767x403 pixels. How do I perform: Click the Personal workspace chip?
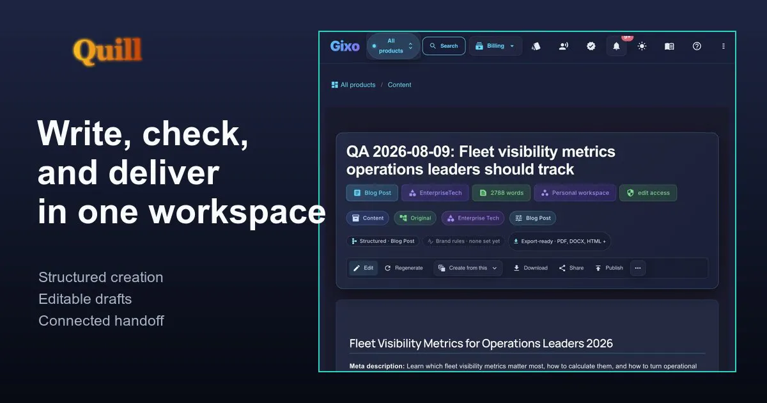pos(575,193)
